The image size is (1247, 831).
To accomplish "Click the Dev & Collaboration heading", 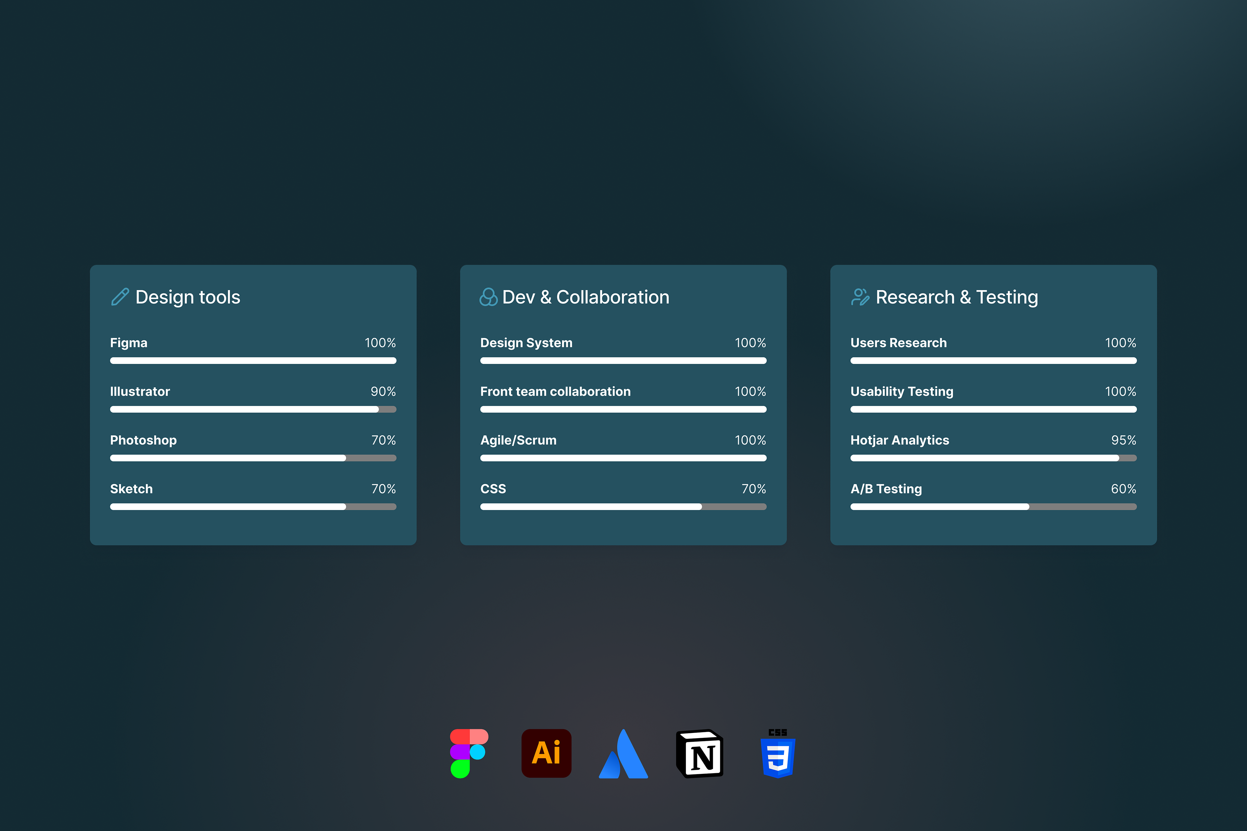I will coord(585,297).
